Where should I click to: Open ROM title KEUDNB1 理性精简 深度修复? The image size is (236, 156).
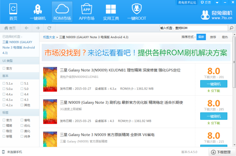(120, 70)
